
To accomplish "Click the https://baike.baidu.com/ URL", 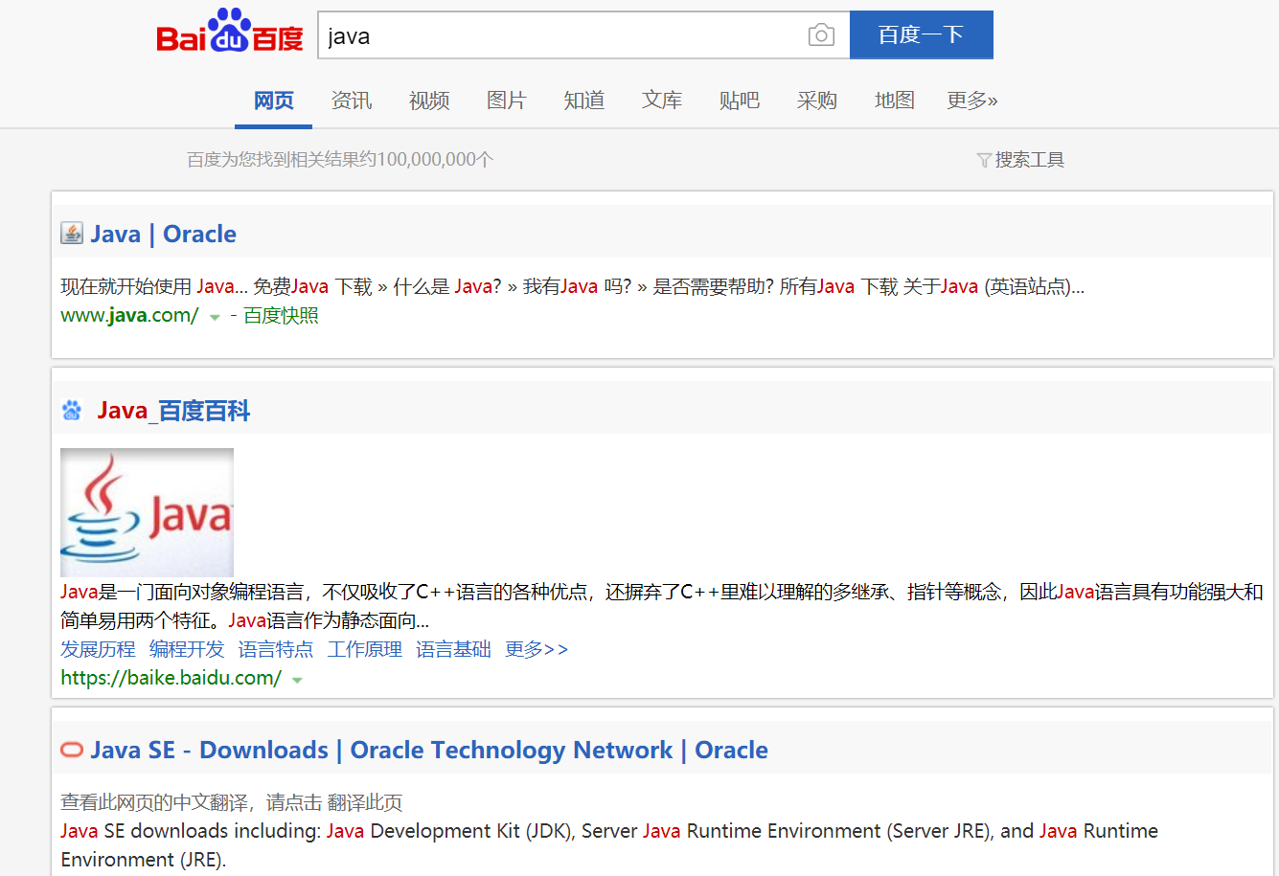I will (171, 678).
